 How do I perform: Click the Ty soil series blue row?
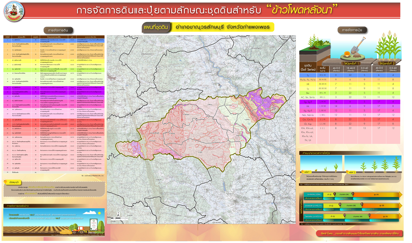(x=350, y=75)
